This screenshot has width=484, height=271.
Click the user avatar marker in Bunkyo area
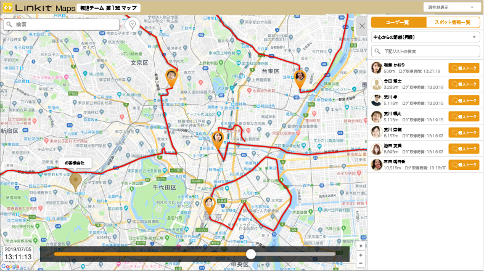coord(172,76)
